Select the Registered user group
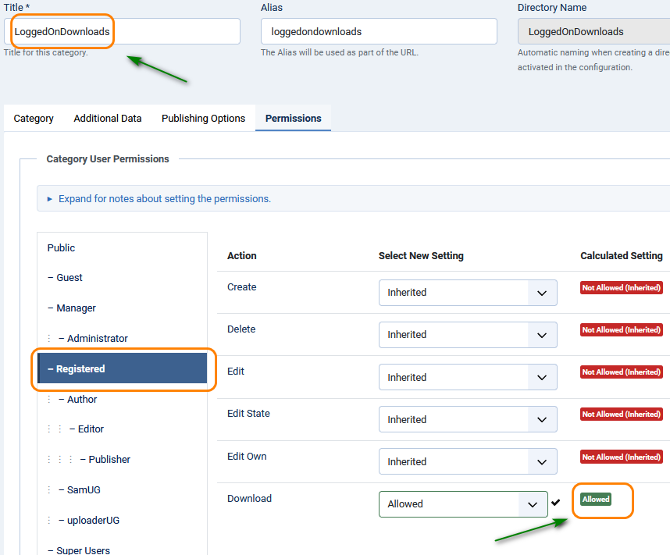 point(122,368)
